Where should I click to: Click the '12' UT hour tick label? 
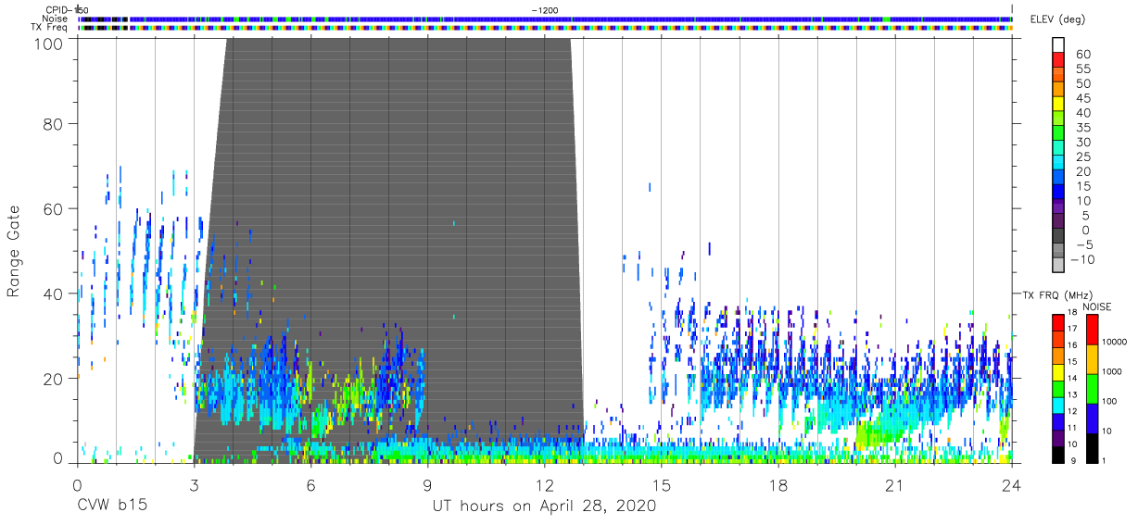coord(545,486)
